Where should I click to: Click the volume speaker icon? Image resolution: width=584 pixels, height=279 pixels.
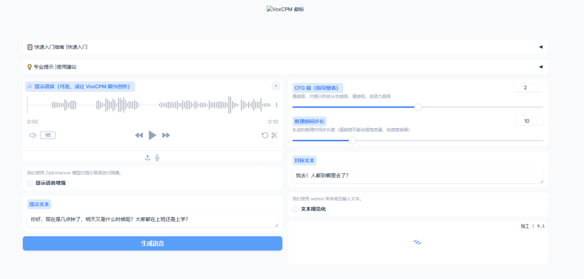tap(33, 135)
